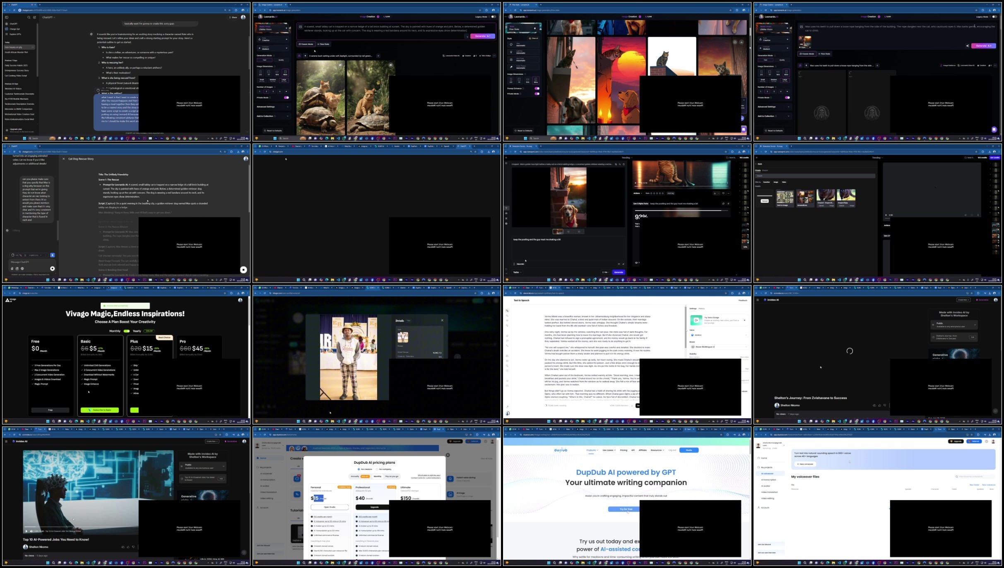The image size is (1004, 568).
Task: Open the 'Eleven Multilingual v2' model dropdown in ElevenLabs
Action: (x=719, y=347)
